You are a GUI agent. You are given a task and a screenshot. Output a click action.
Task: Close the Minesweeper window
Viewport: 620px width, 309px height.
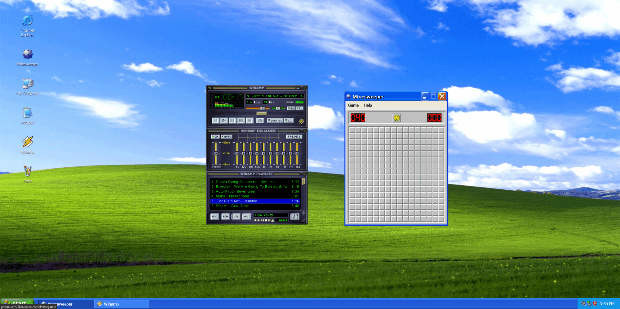point(442,97)
